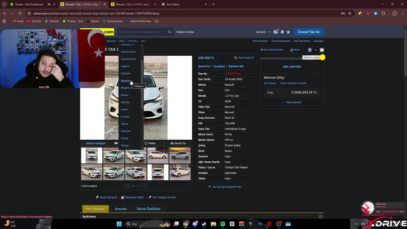Share the listing on X
This screenshot has width=407, height=229.
pos(316,50)
